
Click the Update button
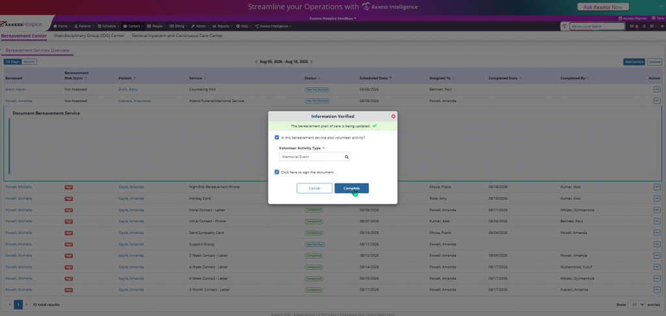pyautogui.click(x=654, y=62)
